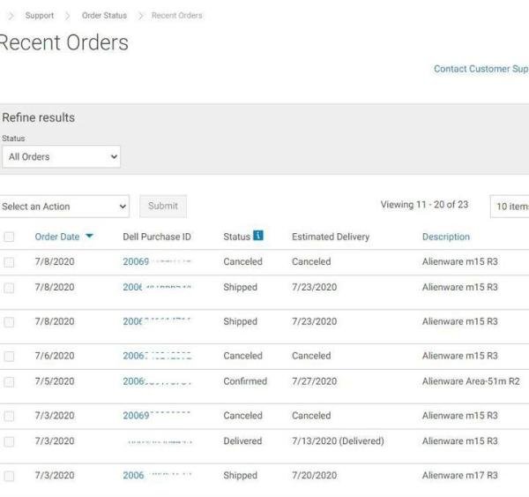Go to Support breadcrumb

pos(40,16)
